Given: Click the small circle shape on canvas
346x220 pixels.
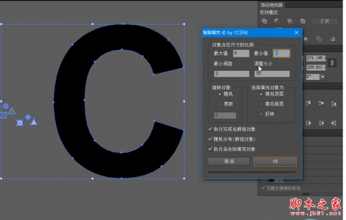Looking at the screenshot, I should (x=6, y=106).
